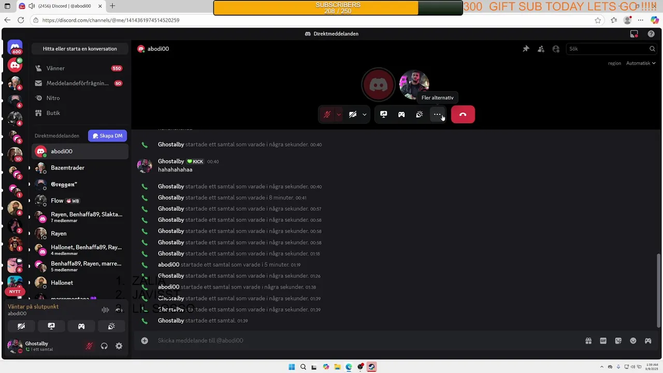Screen dimensions: 663x373
Task: Select abodi00 direct message
Action: click(x=80, y=151)
